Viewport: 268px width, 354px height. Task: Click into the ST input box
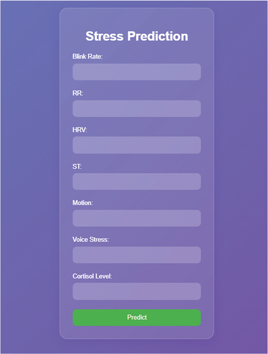click(137, 181)
